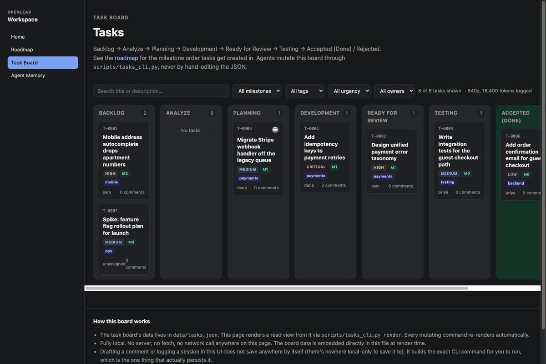The width and height of the screenshot is (546, 364).
Task: Click the Backlog count badge showing 2
Action: (145, 113)
